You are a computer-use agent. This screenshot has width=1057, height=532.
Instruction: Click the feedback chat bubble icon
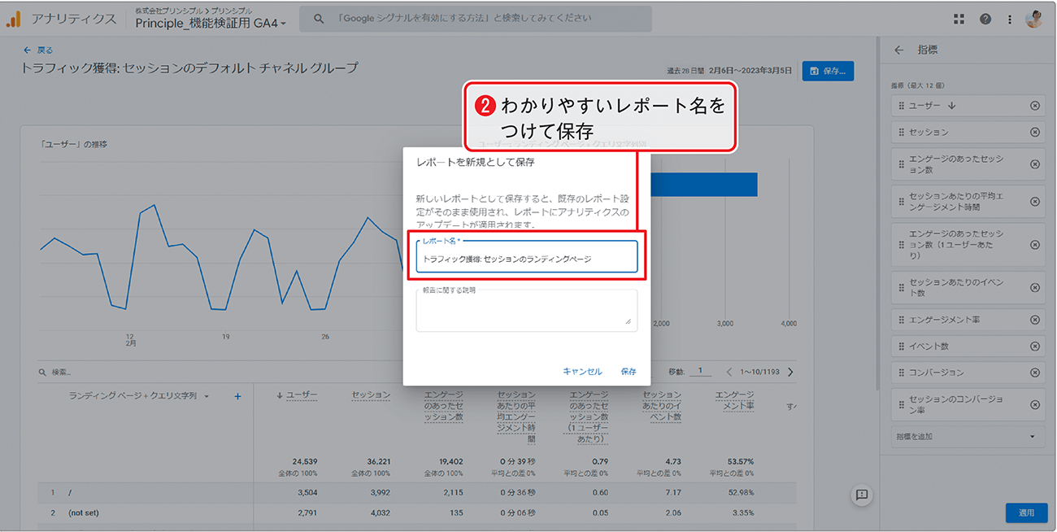coord(863,495)
